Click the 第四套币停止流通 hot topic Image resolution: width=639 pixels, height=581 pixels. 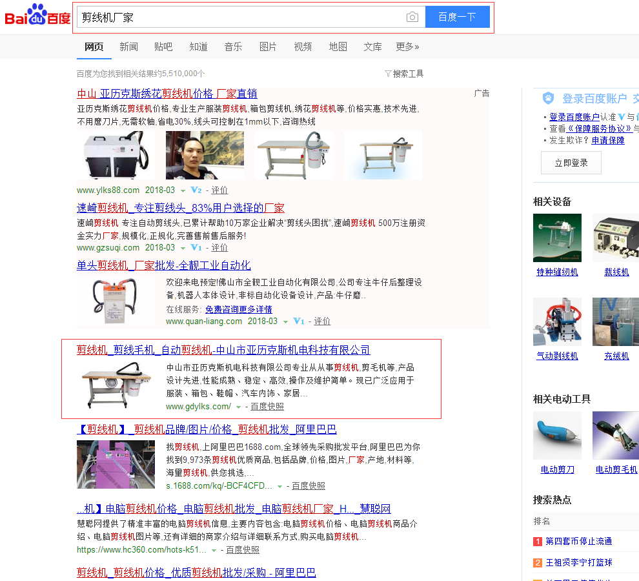578,541
